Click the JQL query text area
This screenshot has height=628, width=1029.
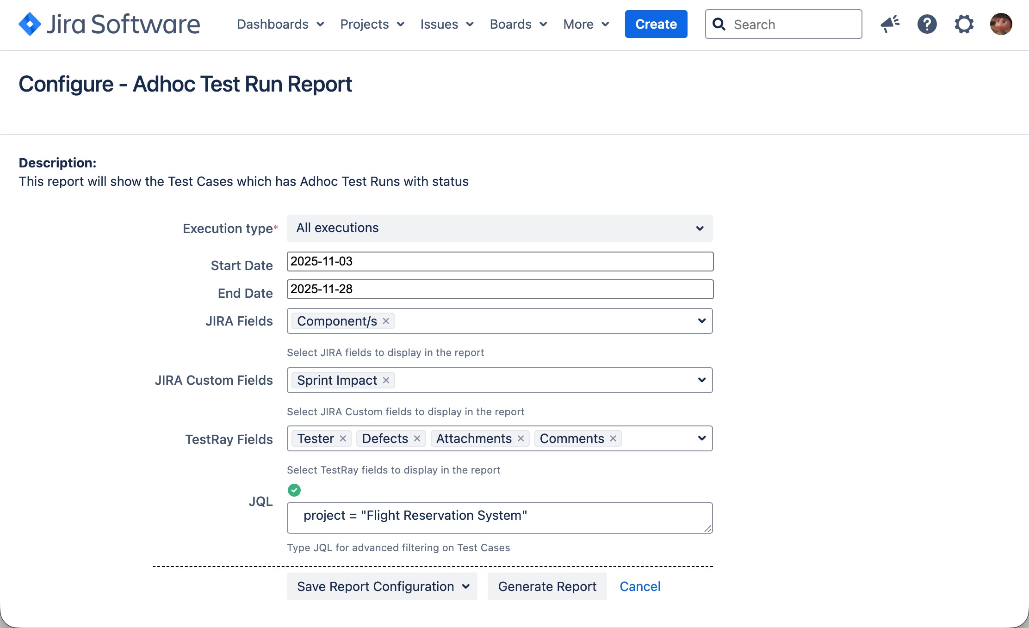(x=500, y=517)
